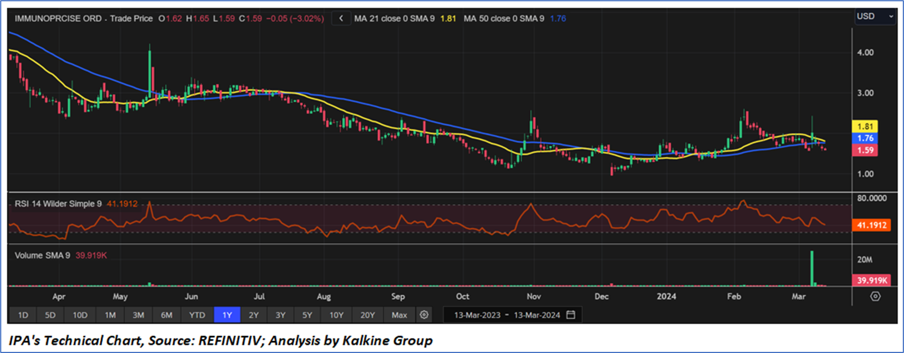Open the USD currency dropdown
This screenshot has height=353, width=904.
click(874, 16)
